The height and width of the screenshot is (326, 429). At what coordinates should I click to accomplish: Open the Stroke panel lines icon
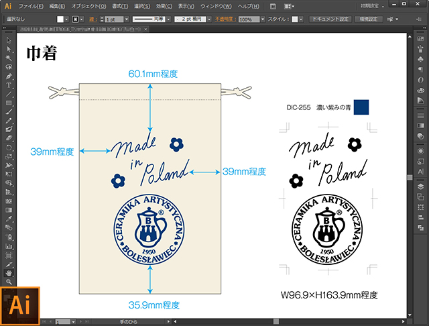[420, 115]
